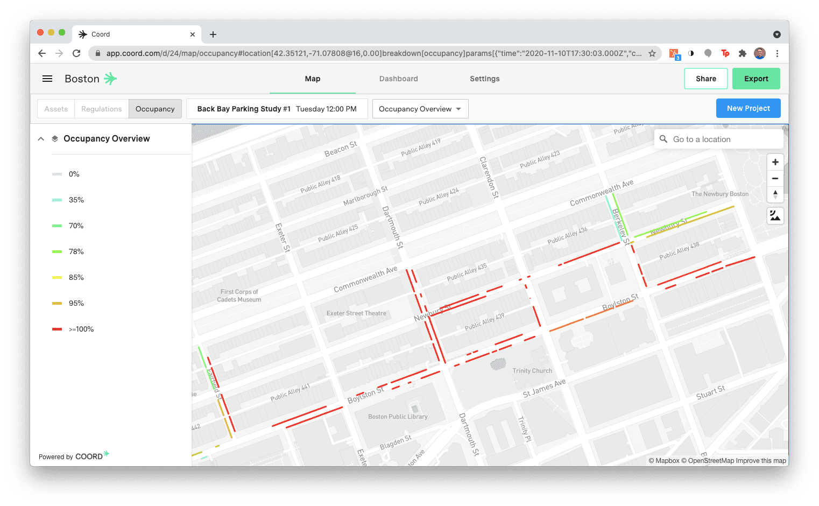This screenshot has height=506, width=819.
Task: Create a New Project
Action: coord(749,108)
